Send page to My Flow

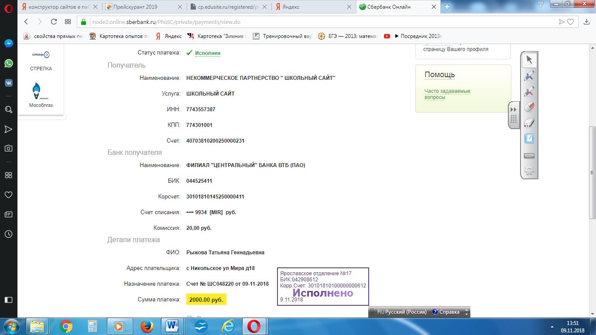pos(562,22)
